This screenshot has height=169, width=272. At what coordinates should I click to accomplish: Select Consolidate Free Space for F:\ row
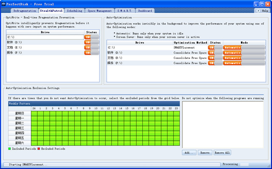click(x=190, y=63)
